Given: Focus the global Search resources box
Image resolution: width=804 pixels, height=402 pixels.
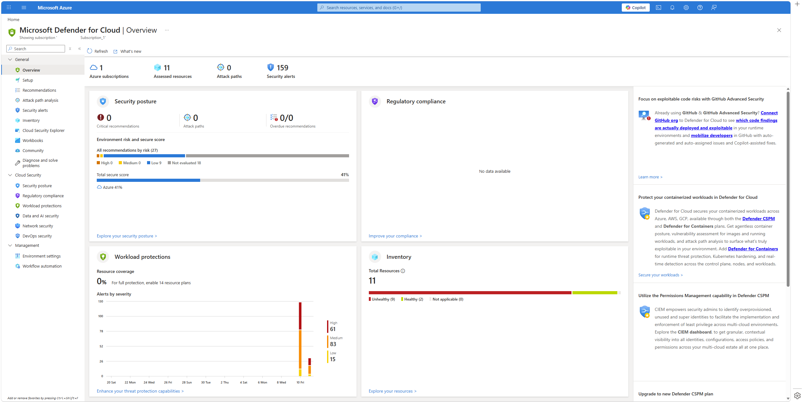Looking at the screenshot, I should click(x=399, y=8).
